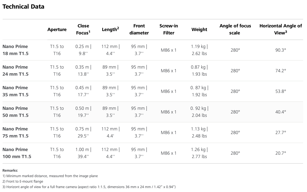Image resolution: width=307 pixels, height=192 pixels.
Task: Click the Minimum marked distance remark
Action: 50,176
